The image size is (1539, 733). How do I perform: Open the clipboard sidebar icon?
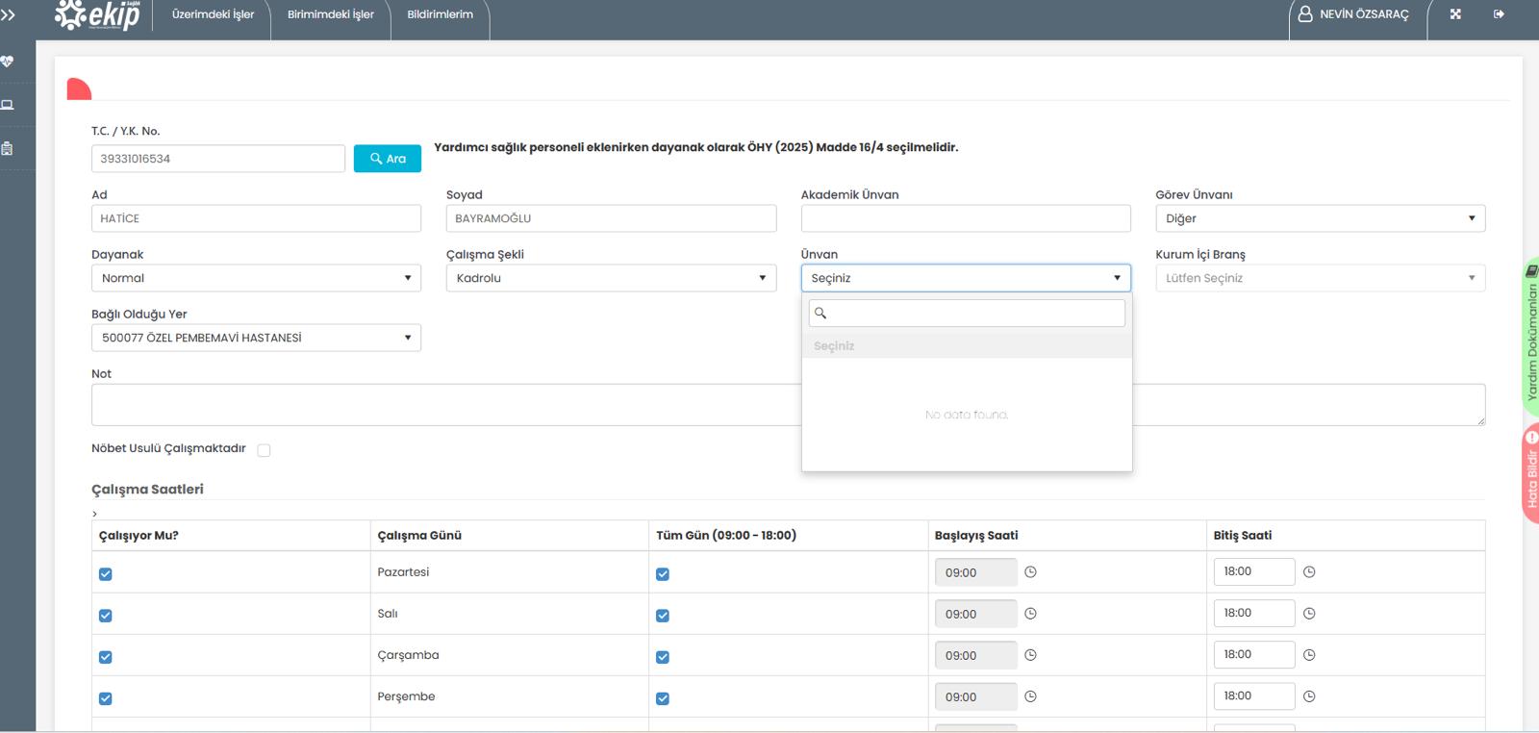click(x=8, y=149)
